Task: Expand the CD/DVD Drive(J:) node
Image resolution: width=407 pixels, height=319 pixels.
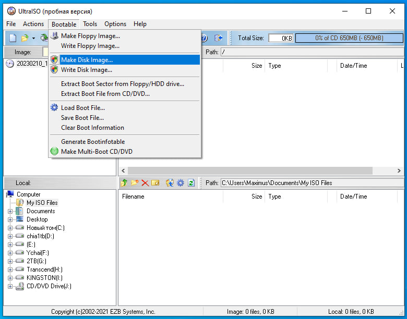Action: [10, 286]
